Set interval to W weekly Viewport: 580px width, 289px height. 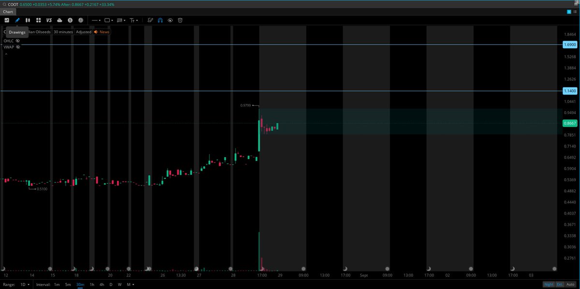tap(119, 285)
